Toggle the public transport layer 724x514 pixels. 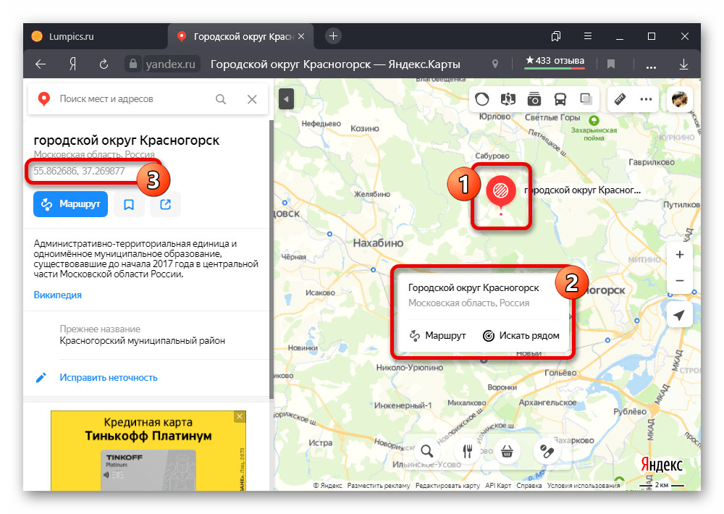coord(560,99)
